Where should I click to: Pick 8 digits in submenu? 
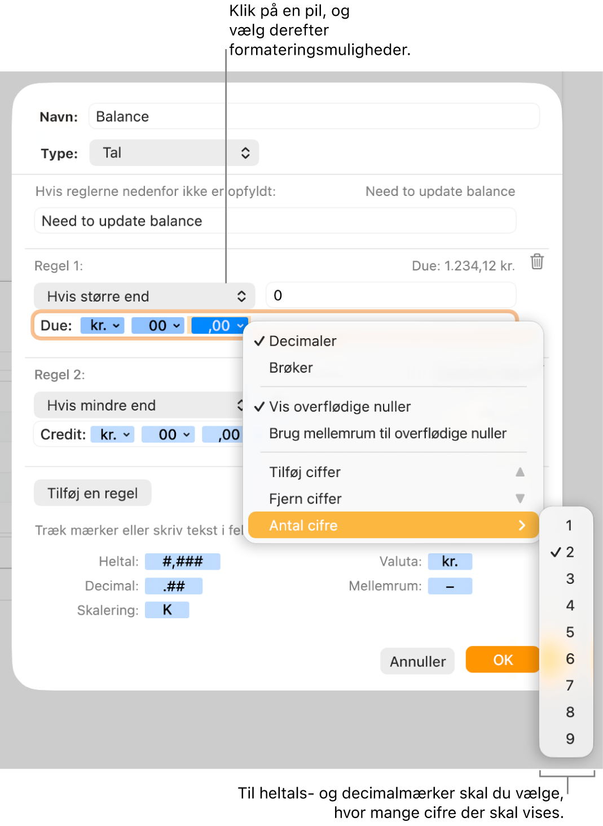566,712
